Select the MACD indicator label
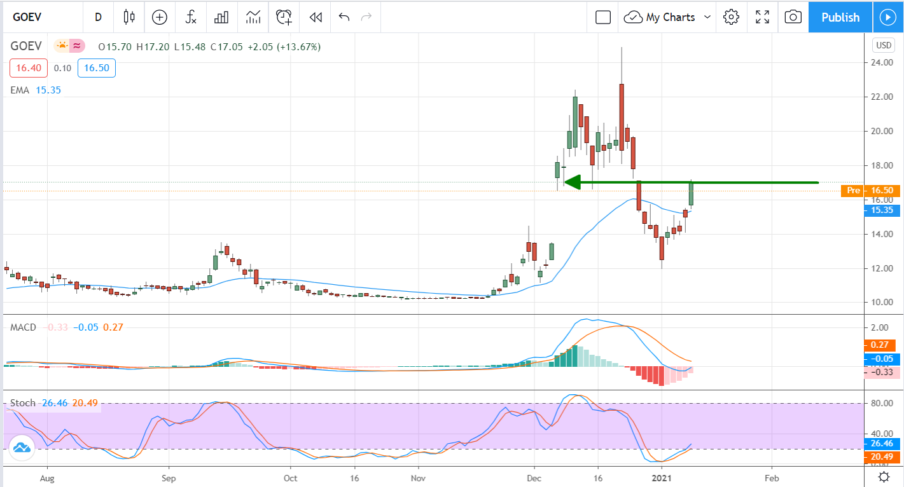 [x=22, y=327]
